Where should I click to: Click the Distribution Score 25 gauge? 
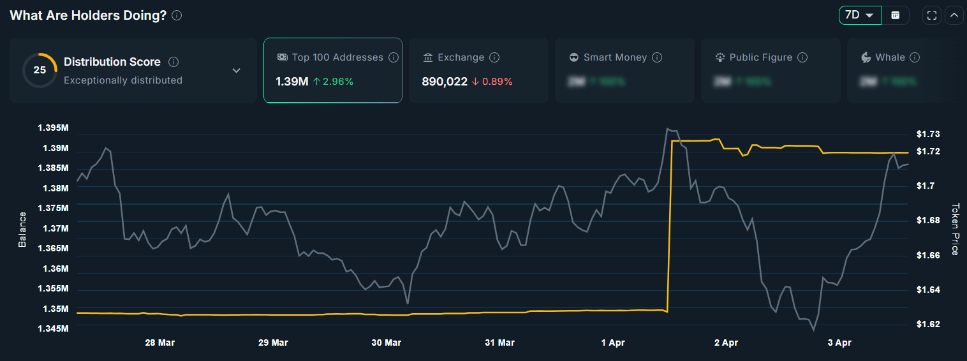pos(40,70)
